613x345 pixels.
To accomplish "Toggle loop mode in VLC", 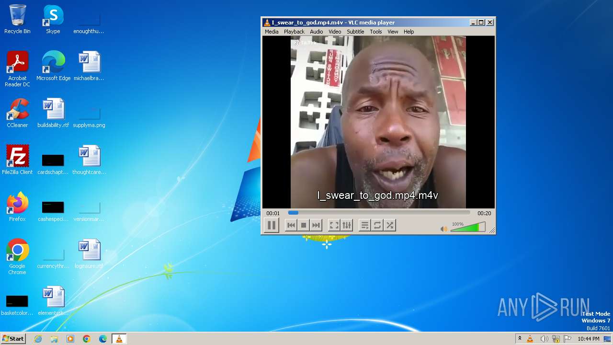I will 377,225.
